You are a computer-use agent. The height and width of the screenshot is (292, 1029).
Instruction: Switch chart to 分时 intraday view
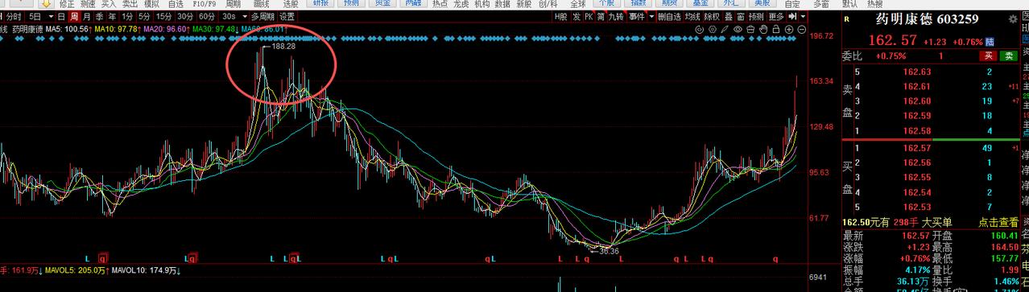(14, 16)
